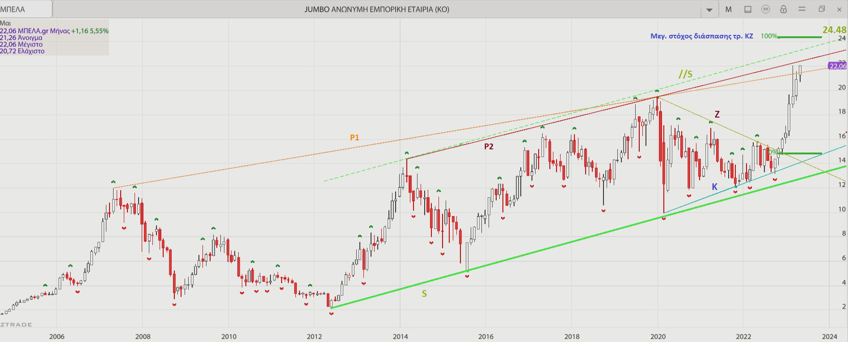Screen dimensions: 848x342
Task: Click price axis label 18
Action: (x=842, y=111)
